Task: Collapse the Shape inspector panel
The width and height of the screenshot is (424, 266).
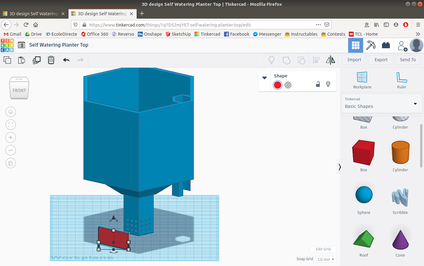Action: click(x=265, y=78)
